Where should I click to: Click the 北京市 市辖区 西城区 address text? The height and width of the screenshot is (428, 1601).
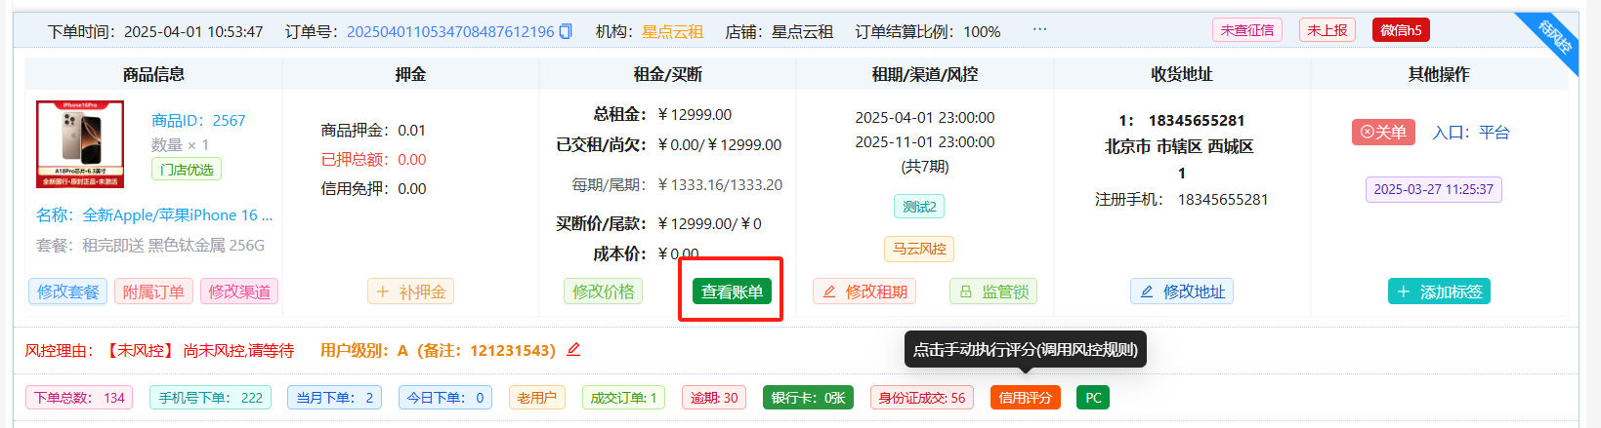1179,146
